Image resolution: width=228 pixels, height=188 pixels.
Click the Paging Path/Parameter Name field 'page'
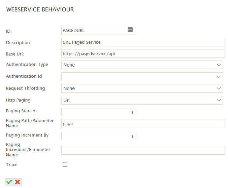[143, 123]
